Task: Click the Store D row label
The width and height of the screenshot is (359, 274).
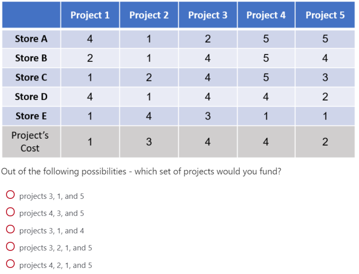Action: [31, 97]
